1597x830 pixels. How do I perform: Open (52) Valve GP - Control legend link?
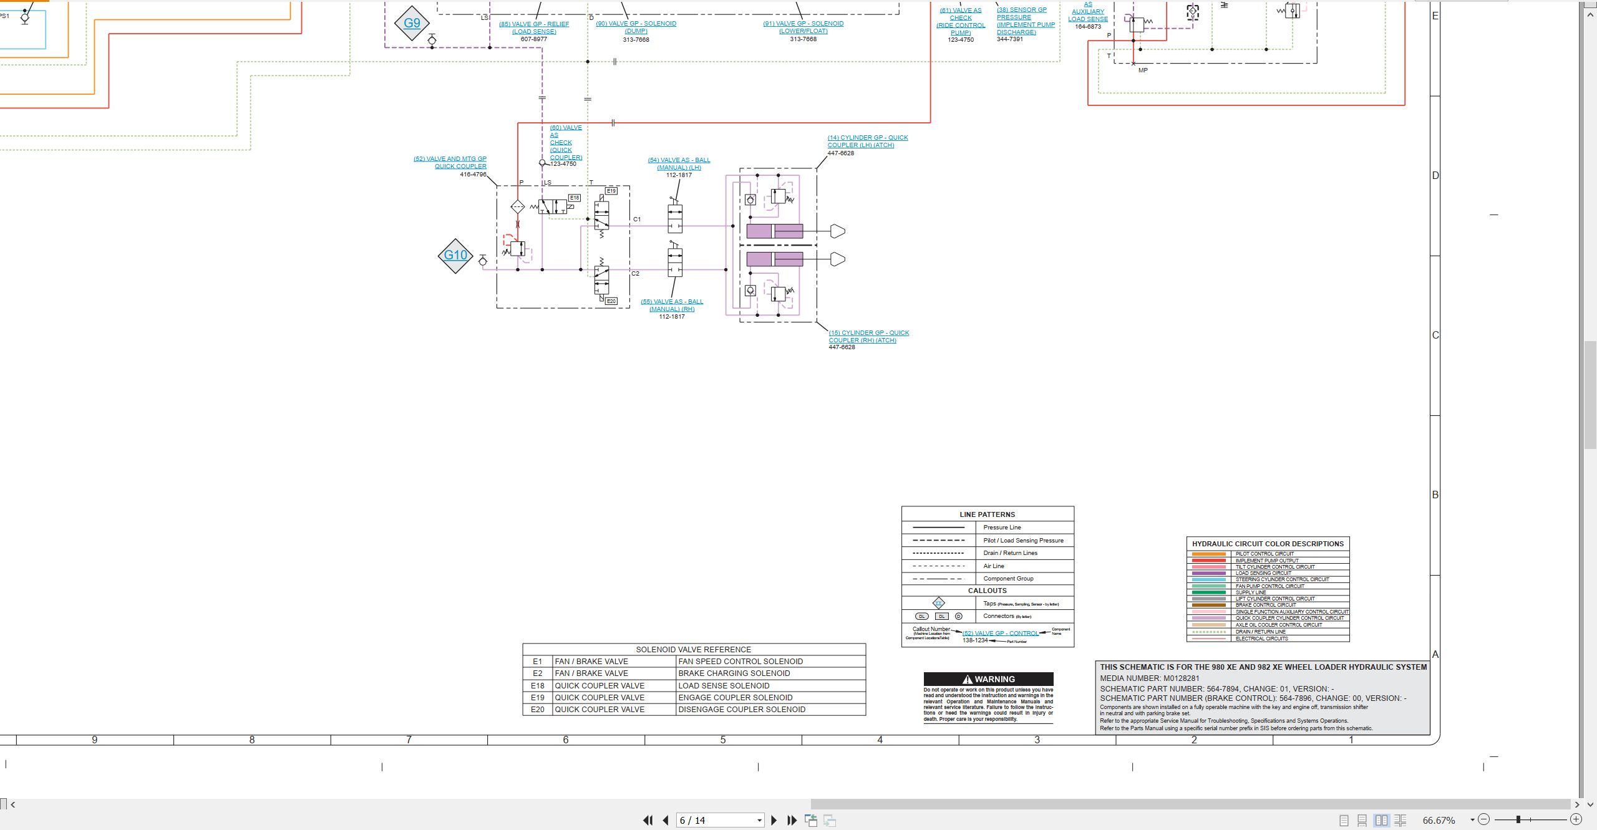[x=1001, y=633]
